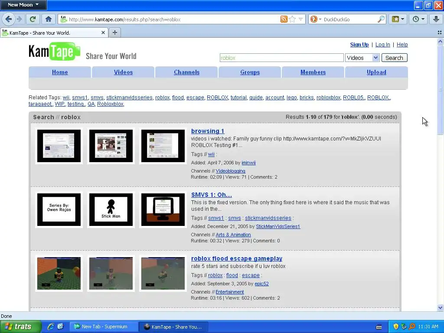Go to the Groups navigation tab
This screenshot has width=444, height=333.
click(x=250, y=72)
